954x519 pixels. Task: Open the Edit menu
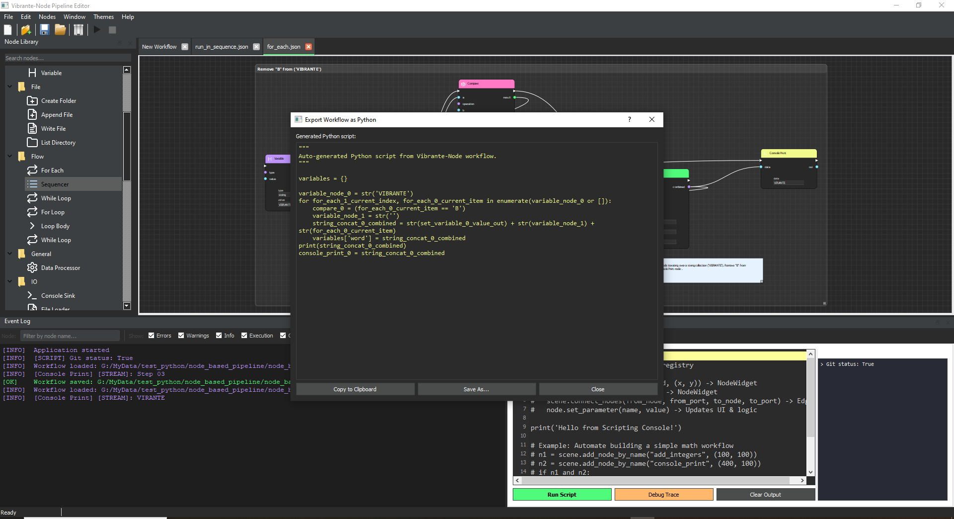(26, 17)
